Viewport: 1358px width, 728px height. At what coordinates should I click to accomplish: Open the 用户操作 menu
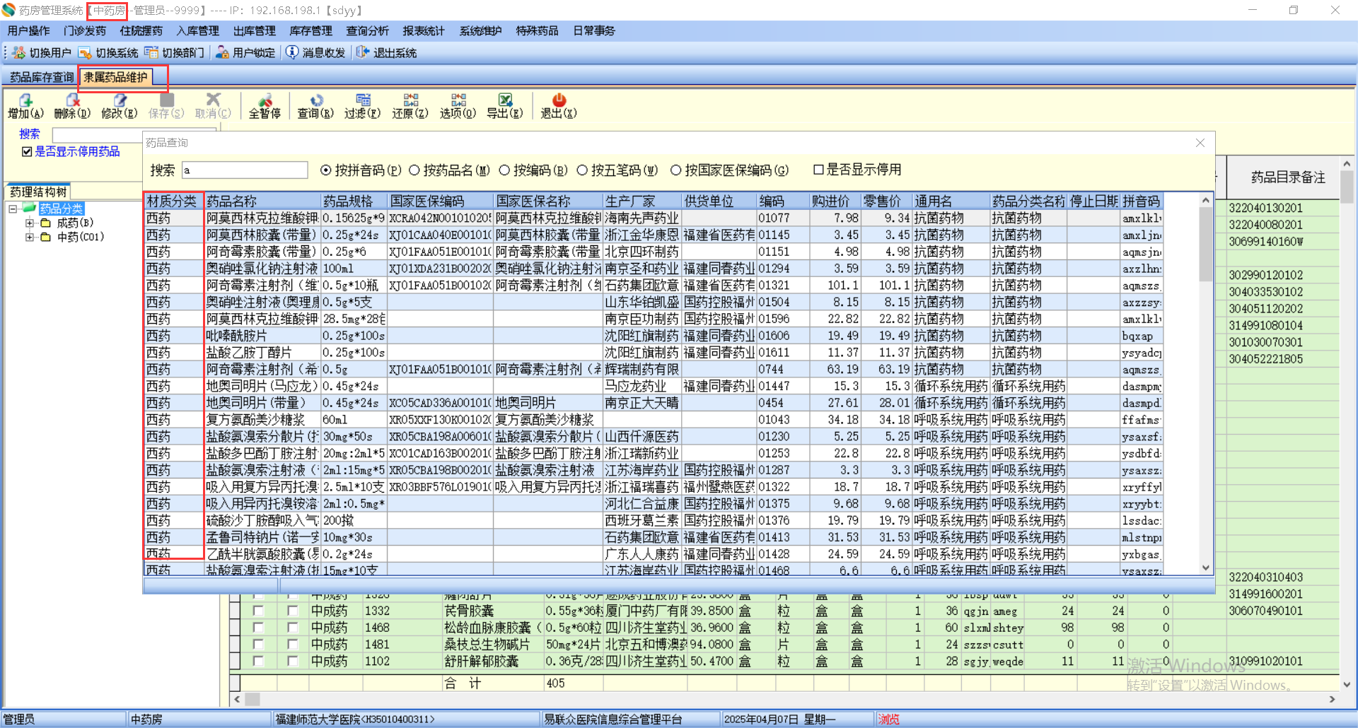28,31
